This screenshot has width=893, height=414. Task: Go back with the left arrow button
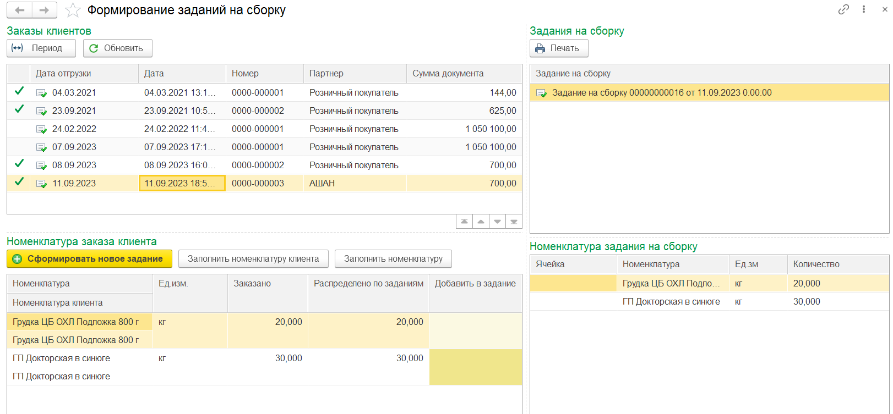(19, 10)
